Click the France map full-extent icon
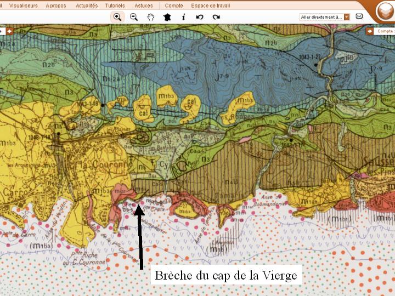The width and height of the screenshot is (395, 296). pyautogui.click(x=167, y=17)
